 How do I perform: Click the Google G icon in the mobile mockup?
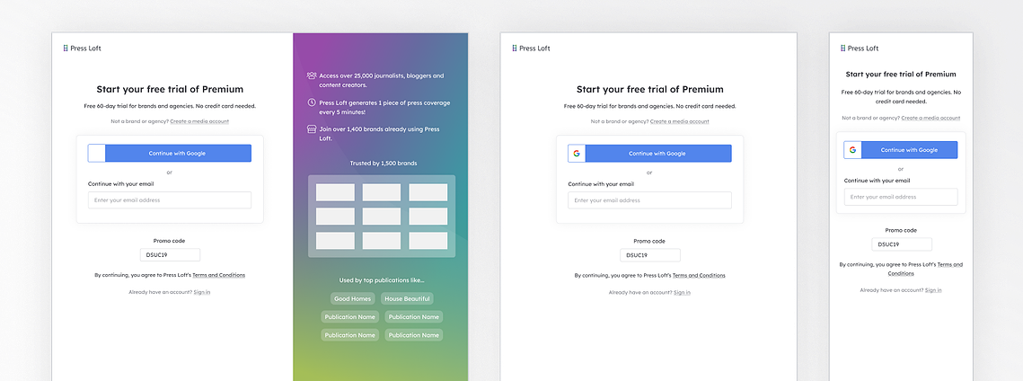pyautogui.click(x=852, y=150)
